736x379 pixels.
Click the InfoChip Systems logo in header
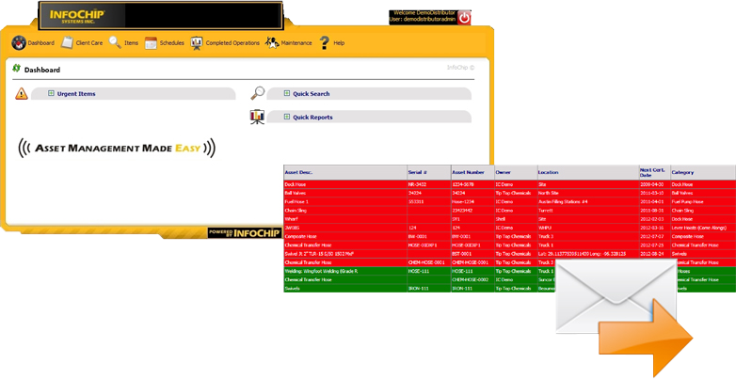[77, 15]
